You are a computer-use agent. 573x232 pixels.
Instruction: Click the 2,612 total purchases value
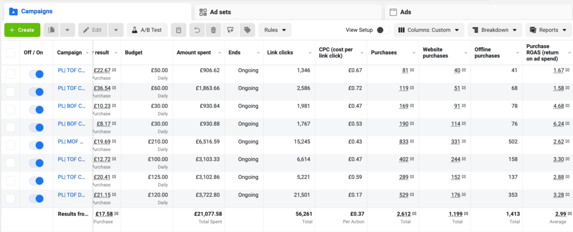[404, 214]
